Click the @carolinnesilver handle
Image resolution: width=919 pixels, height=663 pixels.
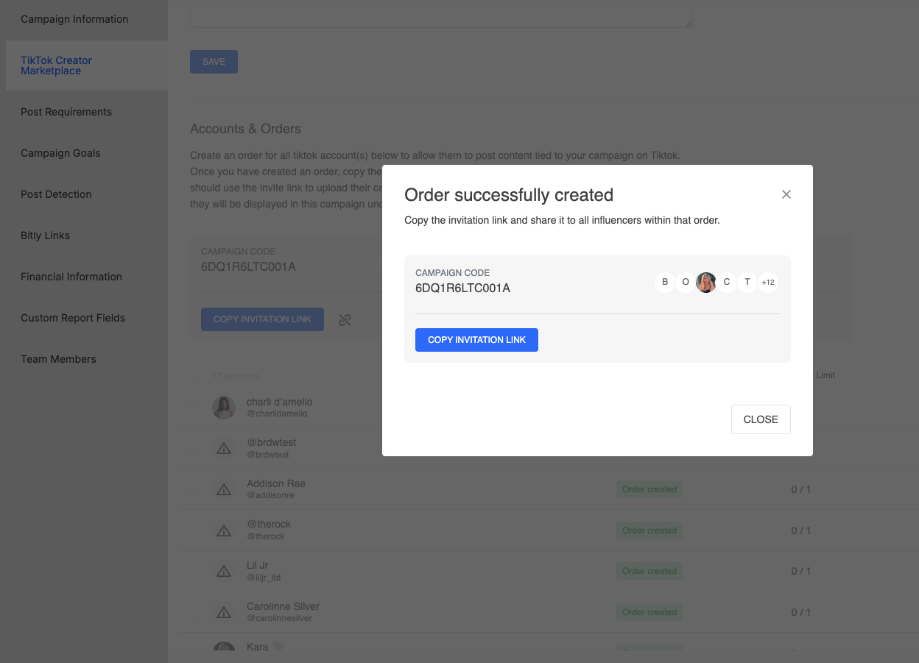(279, 618)
